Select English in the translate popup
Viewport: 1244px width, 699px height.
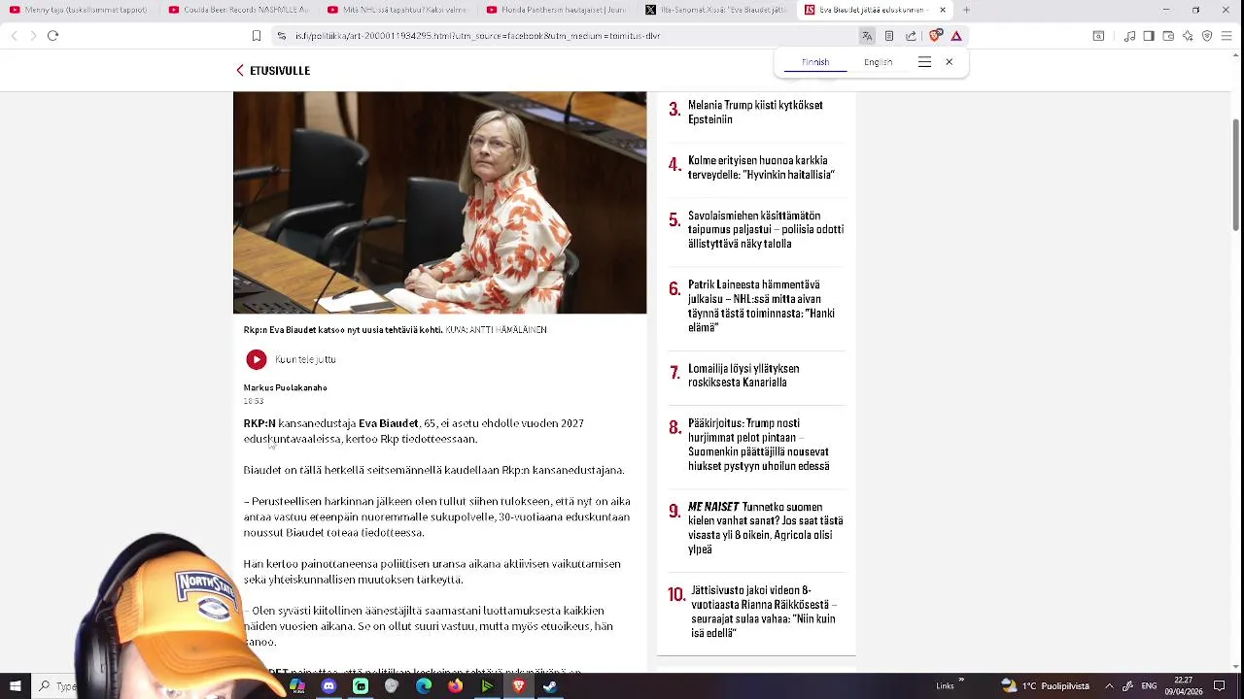coord(878,62)
